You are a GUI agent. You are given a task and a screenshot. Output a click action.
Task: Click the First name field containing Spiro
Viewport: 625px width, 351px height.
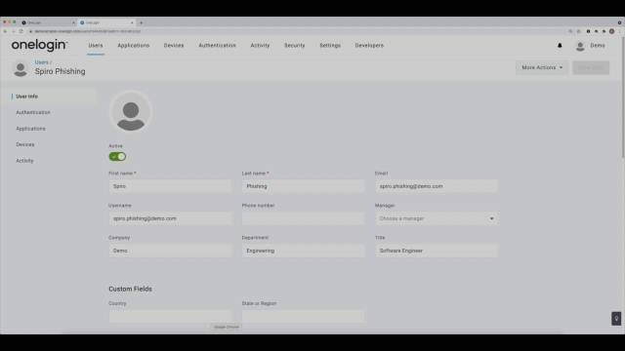(170, 186)
